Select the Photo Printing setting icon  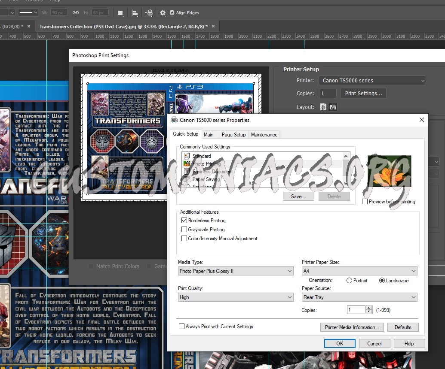tap(187, 163)
